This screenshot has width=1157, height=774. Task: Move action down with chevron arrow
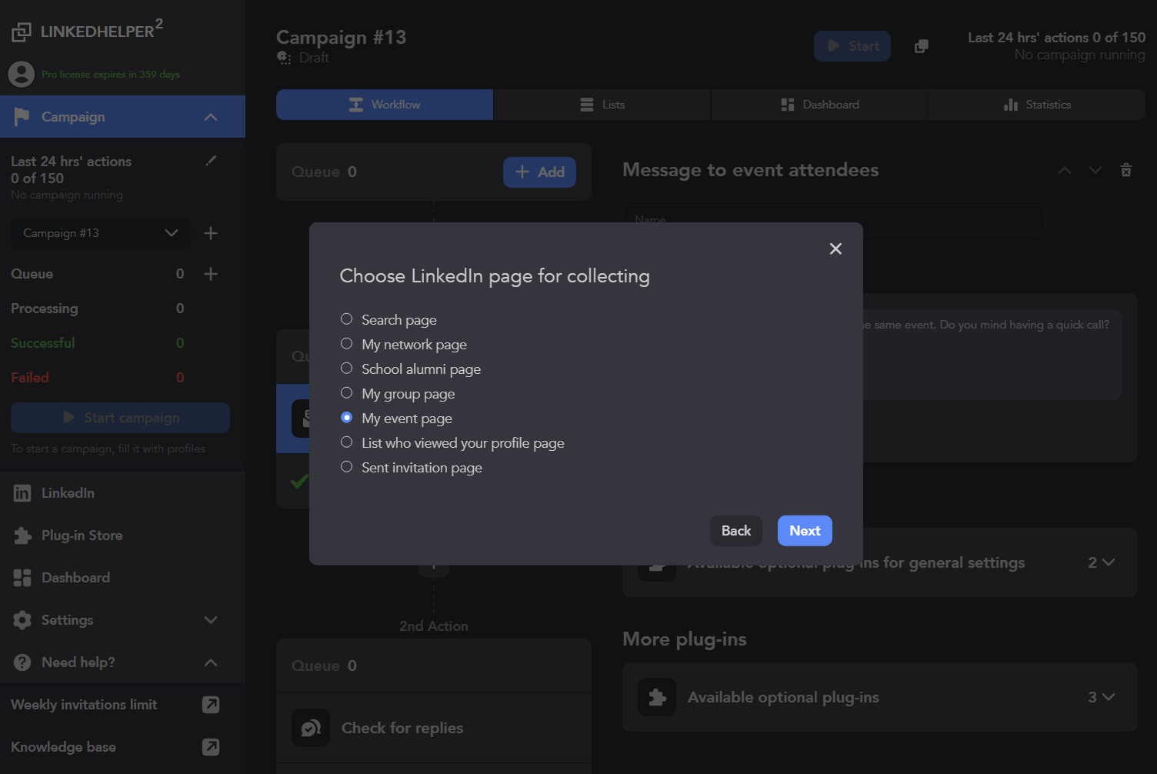tap(1095, 170)
